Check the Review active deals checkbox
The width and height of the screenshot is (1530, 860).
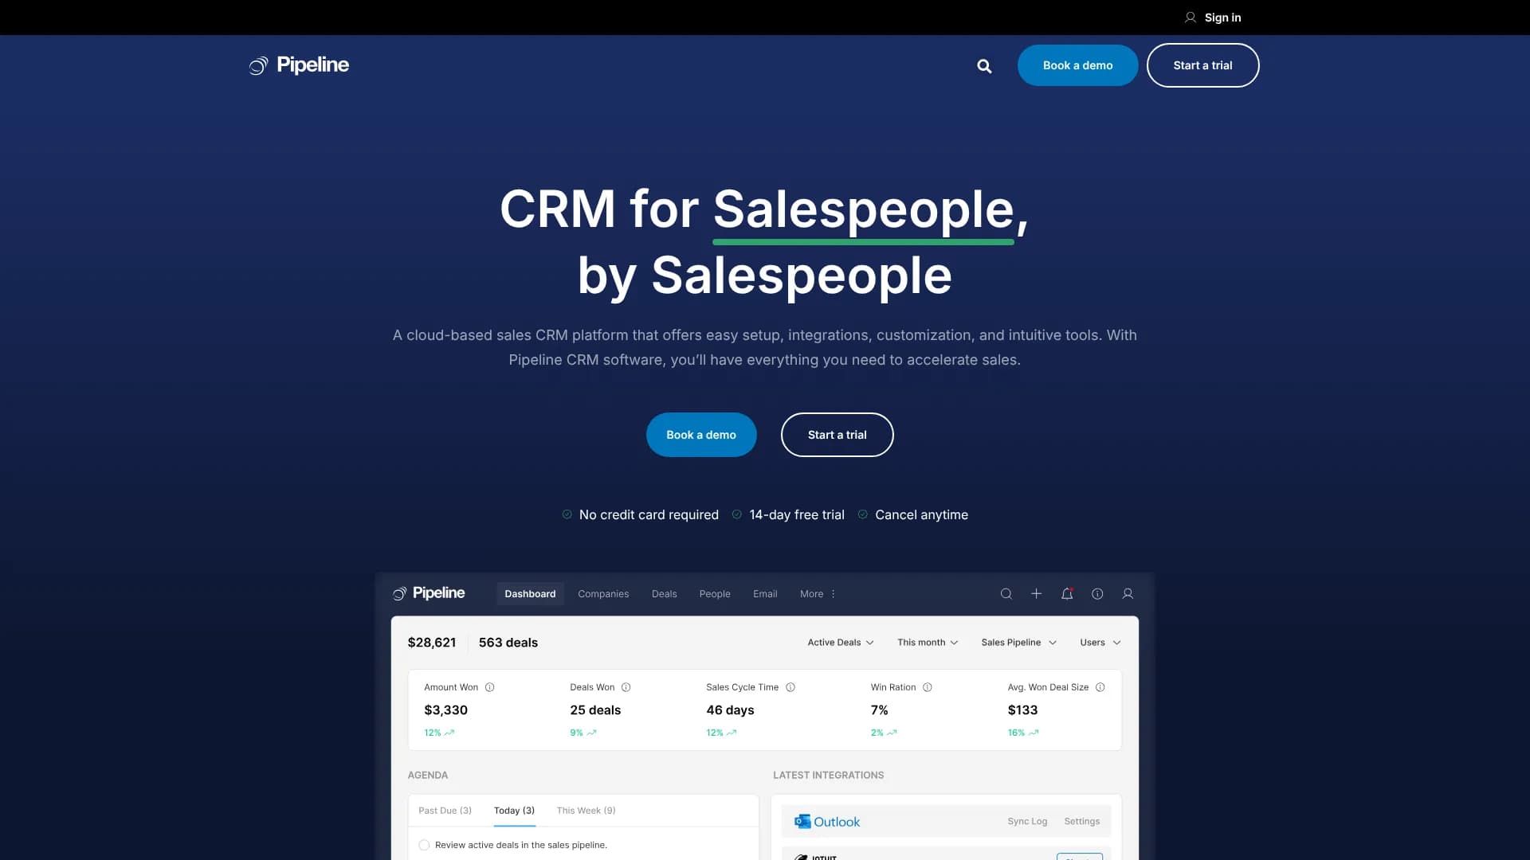423,845
